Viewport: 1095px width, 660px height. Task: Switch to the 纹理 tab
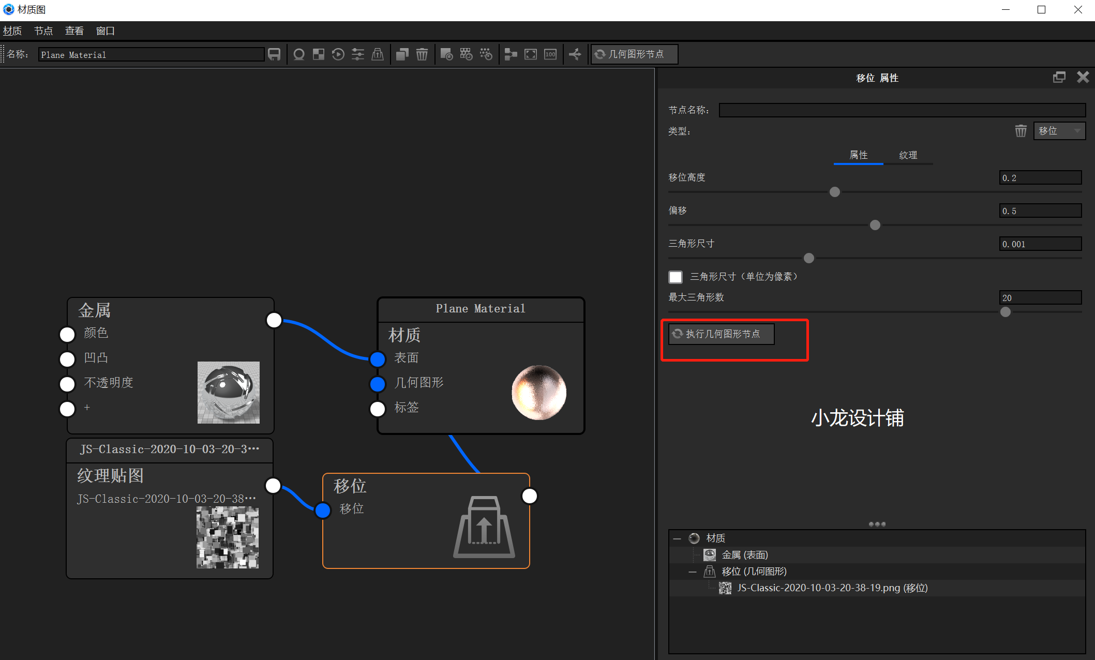(908, 155)
